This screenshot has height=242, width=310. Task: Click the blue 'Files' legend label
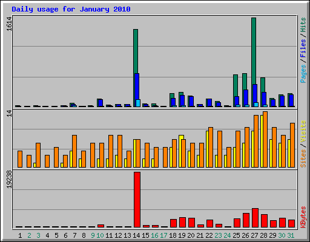tap(303, 48)
